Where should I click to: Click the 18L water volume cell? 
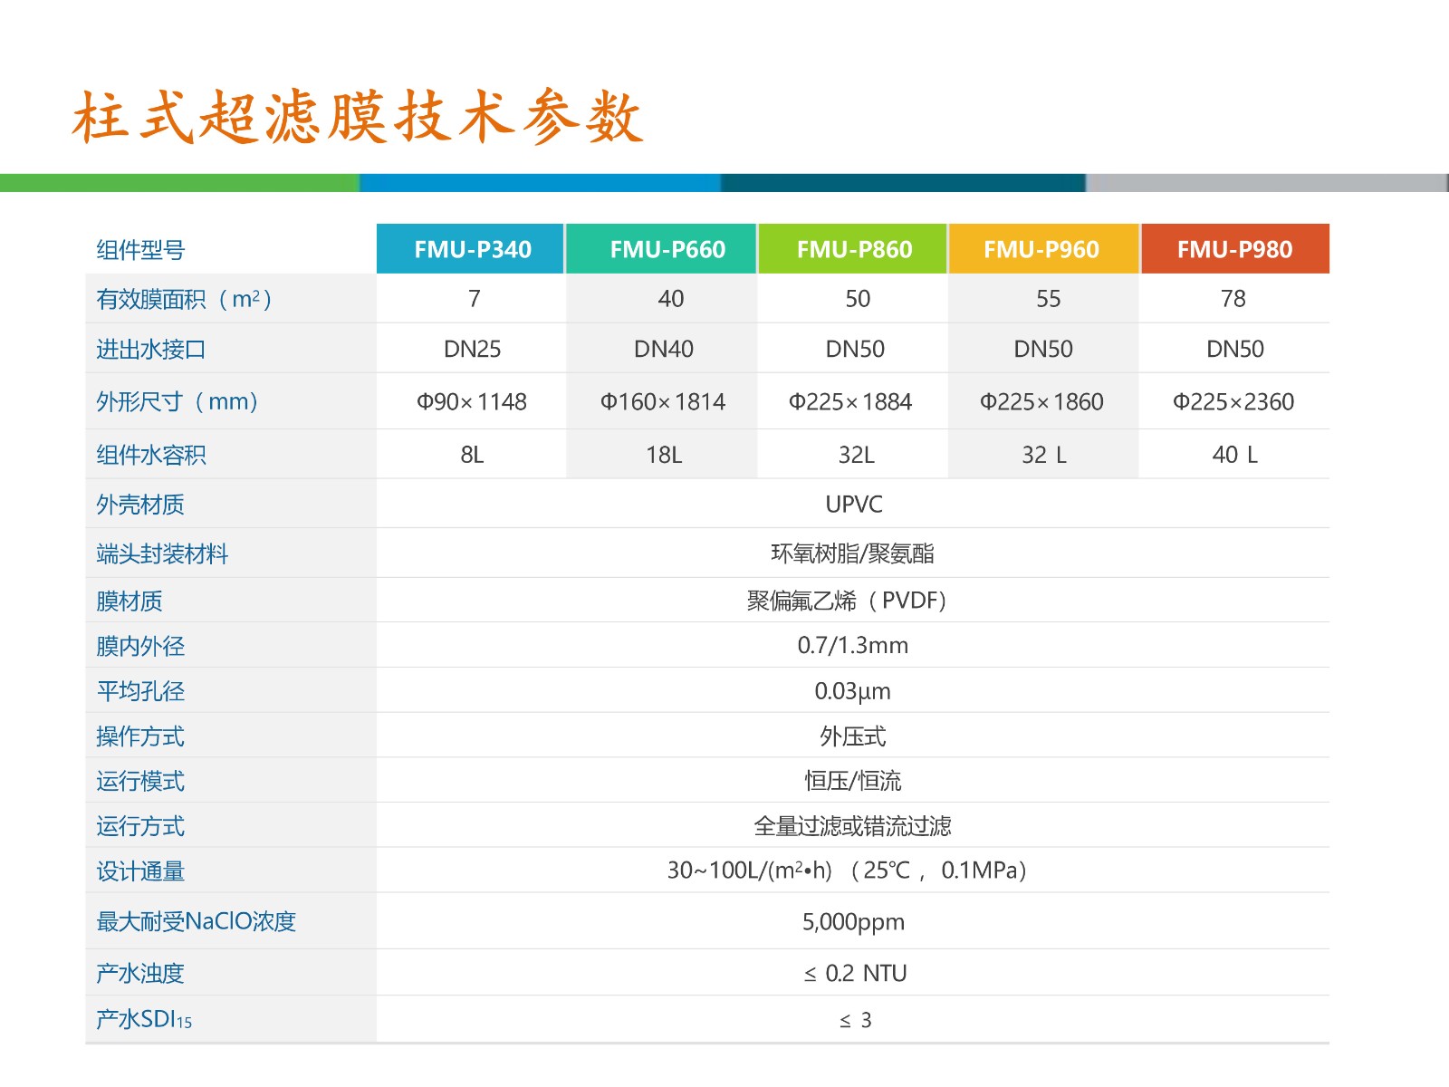click(664, 455)
